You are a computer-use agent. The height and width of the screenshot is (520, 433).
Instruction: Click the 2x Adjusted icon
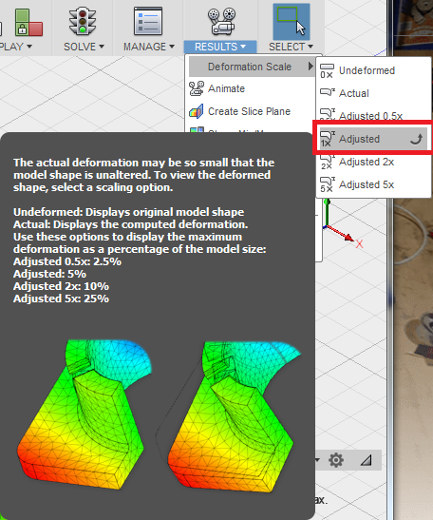tap(328, 163)
